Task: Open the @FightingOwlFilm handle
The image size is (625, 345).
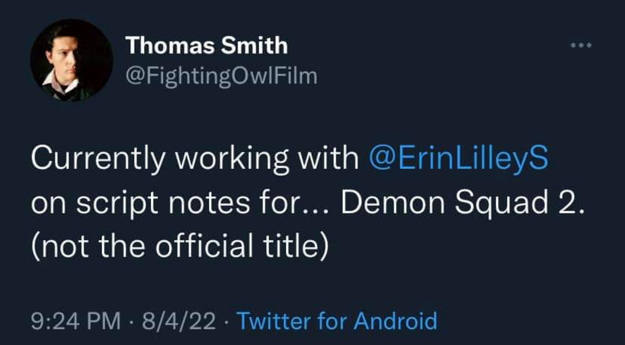Action: click(221, 76)
